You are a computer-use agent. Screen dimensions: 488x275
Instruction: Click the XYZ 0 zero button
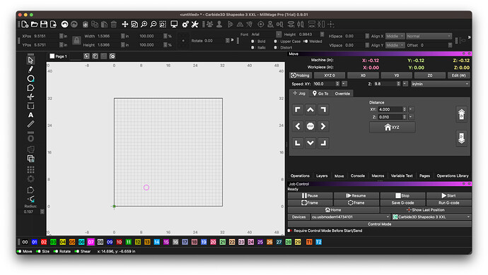tap(330, 75)
